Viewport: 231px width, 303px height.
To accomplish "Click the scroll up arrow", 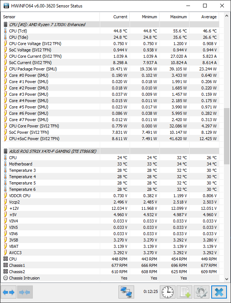I will (x=227, y=16).
